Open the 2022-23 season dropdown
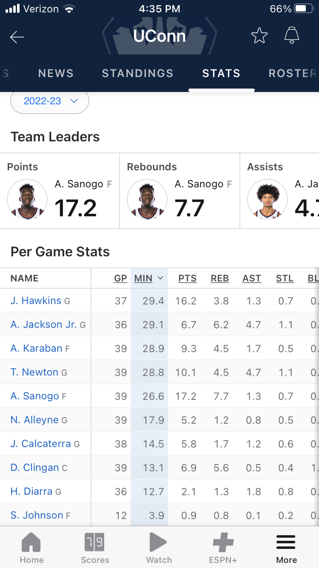 (50, 101)
